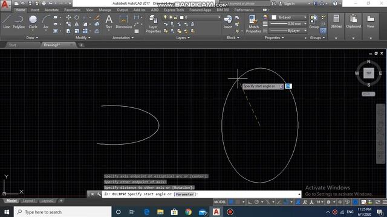Select the Line tool
This screenshot has width=387, height=217.
click(7, 22)
